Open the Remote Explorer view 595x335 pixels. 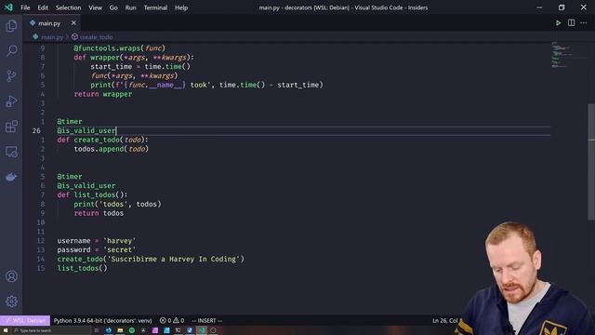11,152
